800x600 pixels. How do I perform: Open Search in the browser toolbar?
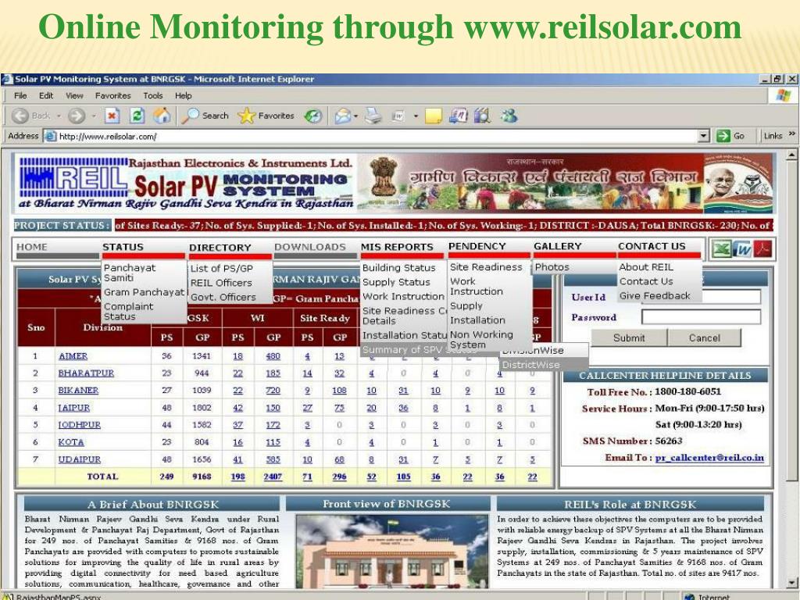pyautogui.click(x=205, y=116)
